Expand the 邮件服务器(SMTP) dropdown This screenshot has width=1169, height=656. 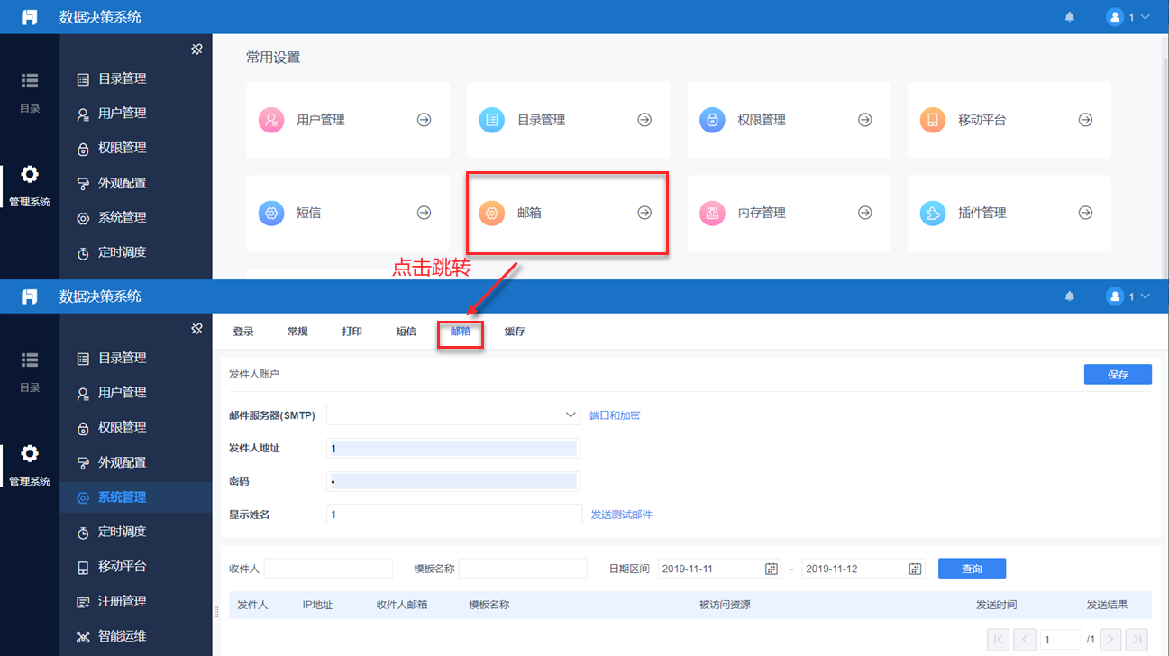[571, 415]
